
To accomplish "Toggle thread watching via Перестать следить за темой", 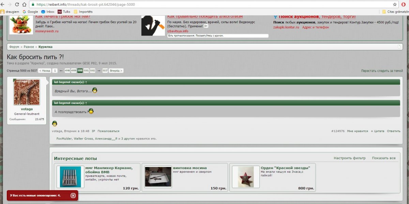I will 382,71.
